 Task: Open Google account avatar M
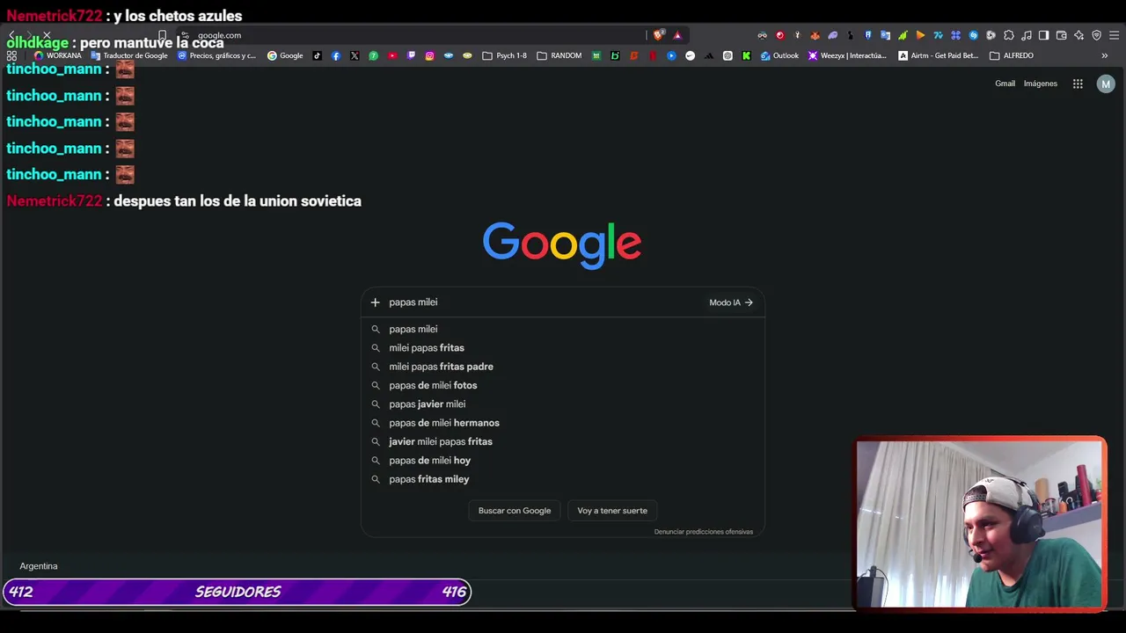click(x=1106, y=84)
